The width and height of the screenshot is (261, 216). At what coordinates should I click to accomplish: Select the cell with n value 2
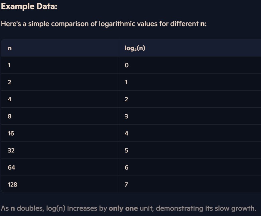(9, 82)
